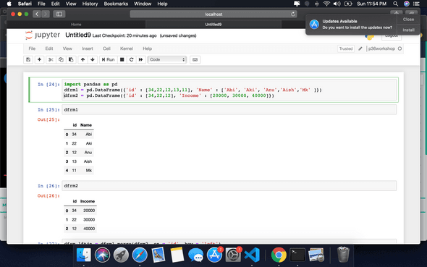Cut selected cells with the scissors icon
This screenshot has width=427, height=267.
pyautogui.click(x=51, y=59)
